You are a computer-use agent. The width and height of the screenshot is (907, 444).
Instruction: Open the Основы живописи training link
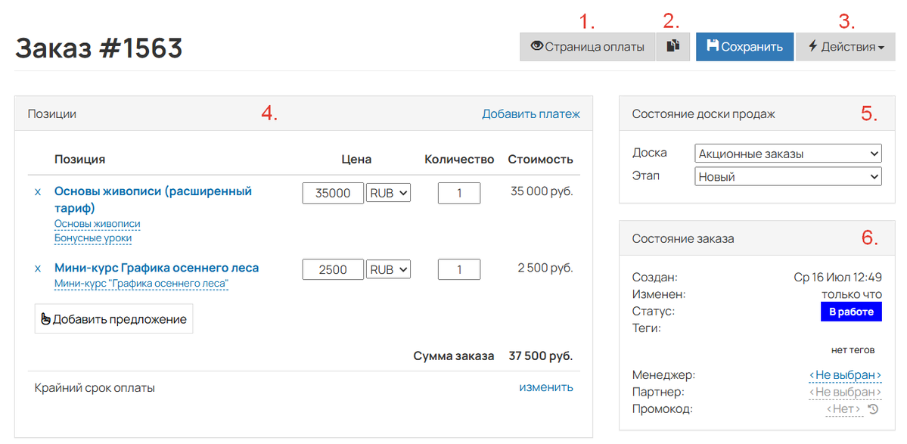click(x=97, y=224)
